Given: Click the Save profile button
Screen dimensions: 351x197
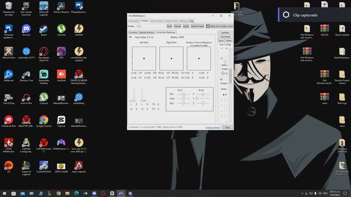Looking at the screenshot, I should [169, 26].
